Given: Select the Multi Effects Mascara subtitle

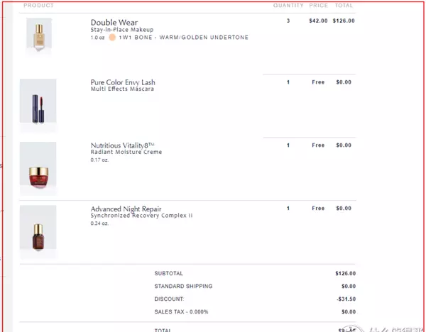Looking at the screenshot, I should point(122,89).
